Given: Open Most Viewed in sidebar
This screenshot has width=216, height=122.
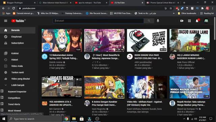Looking at the screenshot, I should click(x=14, y=111).
